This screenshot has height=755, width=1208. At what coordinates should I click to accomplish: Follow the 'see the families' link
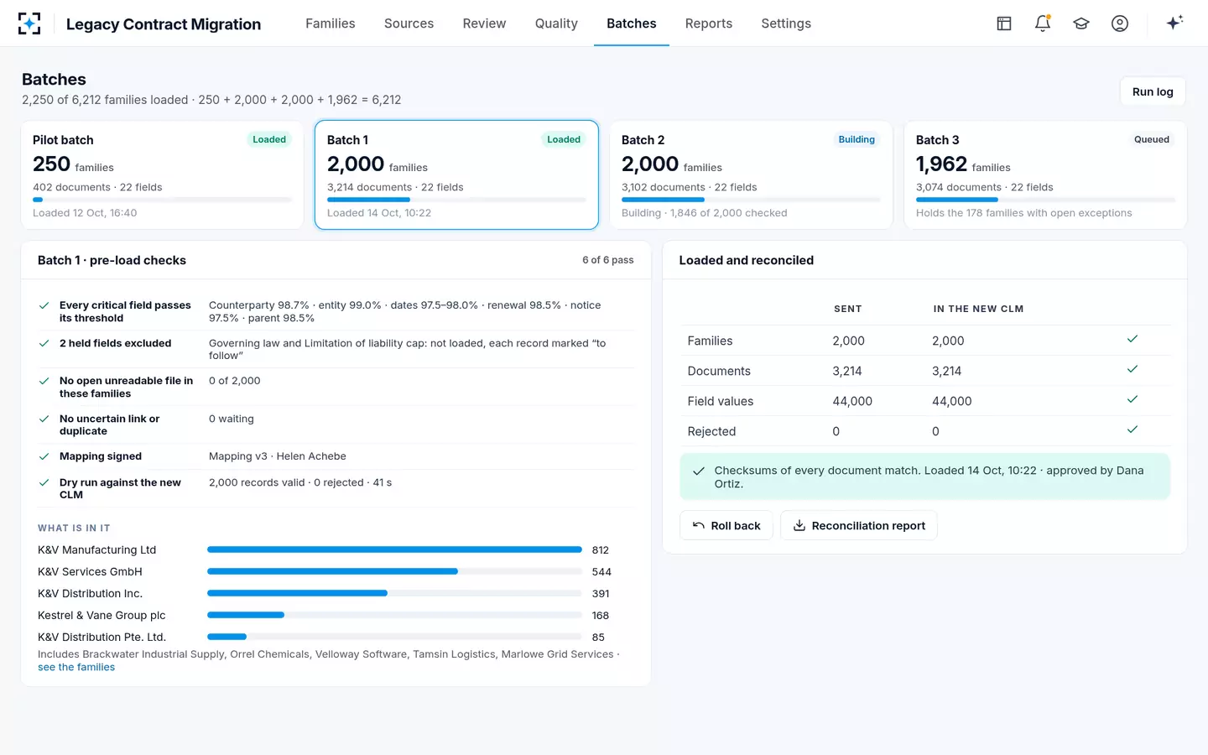coord(76,668)
